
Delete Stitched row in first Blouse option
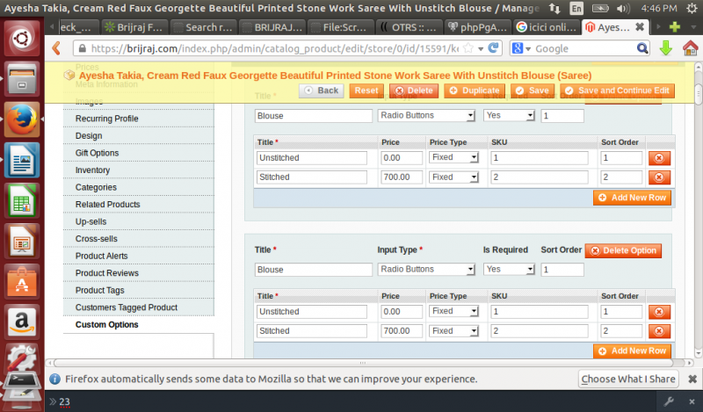pyautogui.click(x=659, y=177)
